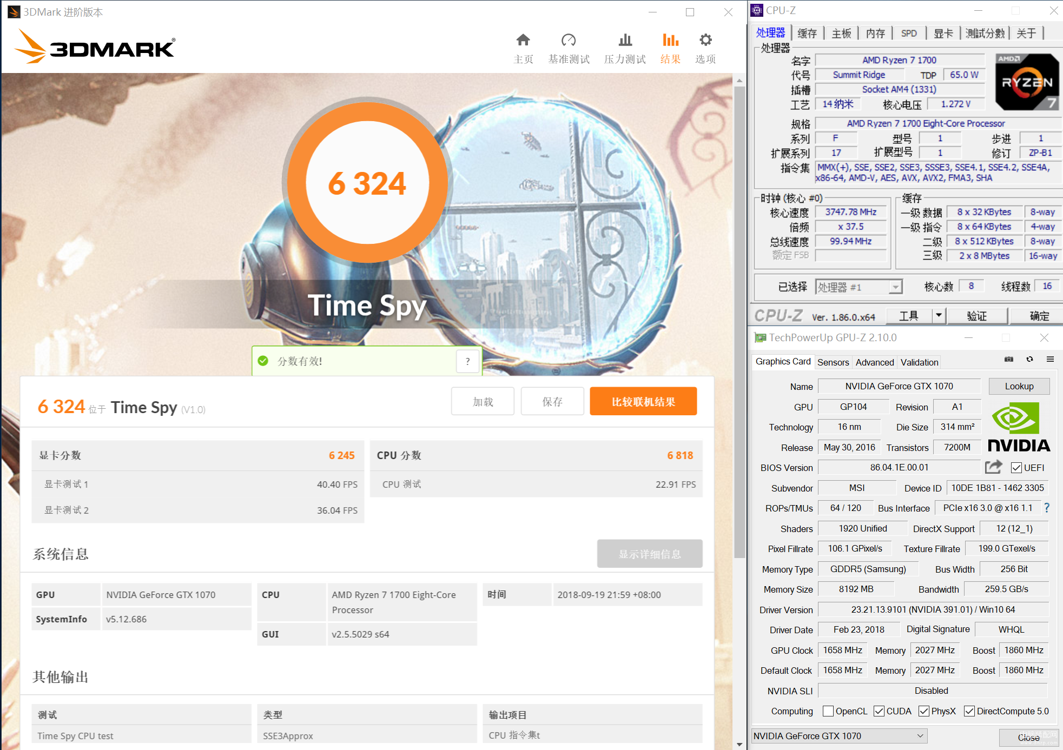This screenshot has width=1063, height=750.
Task: Click 3DMark vertical scrollbar thumb
Action: (x=740, y=322)
